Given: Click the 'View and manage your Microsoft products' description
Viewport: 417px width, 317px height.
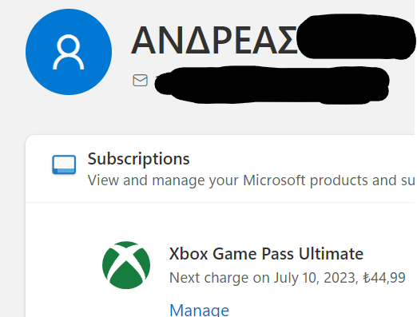Looking at the screenshot, I should [251, 180].
